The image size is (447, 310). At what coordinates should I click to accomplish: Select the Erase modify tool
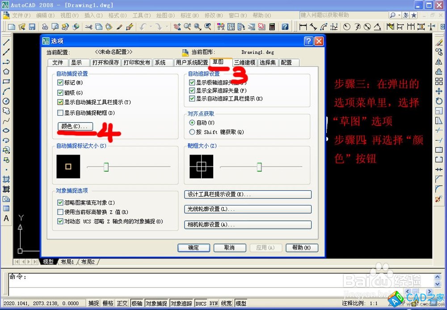pyautogui.click(x=439, y=42)
